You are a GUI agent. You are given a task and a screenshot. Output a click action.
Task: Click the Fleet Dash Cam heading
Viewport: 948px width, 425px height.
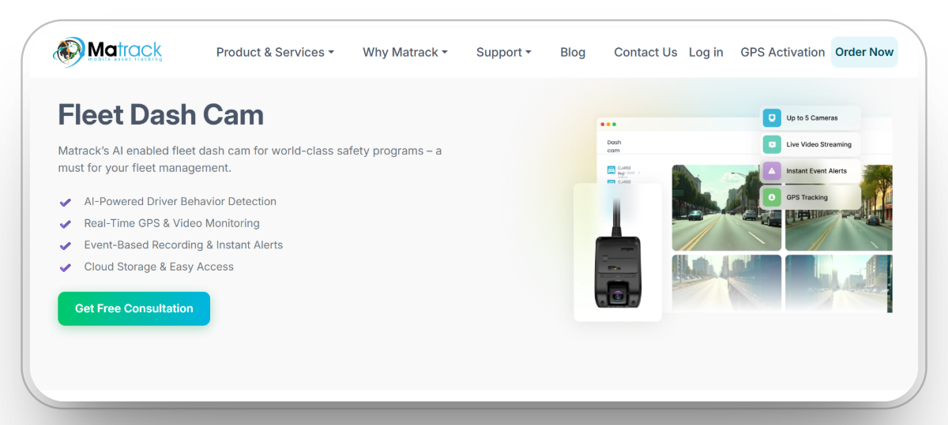click(160, 115)
